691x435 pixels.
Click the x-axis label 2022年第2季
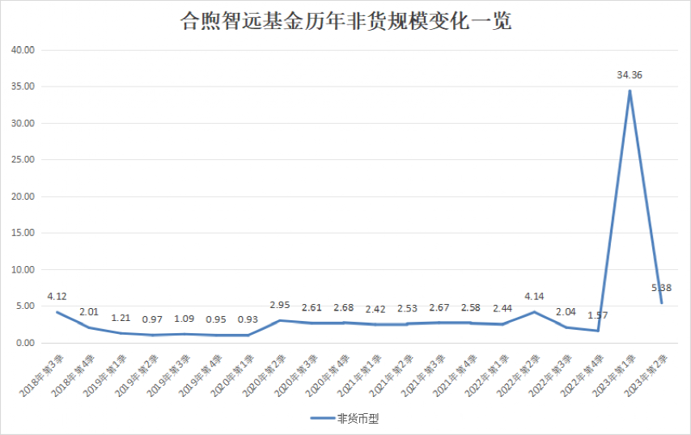(519, 375)
